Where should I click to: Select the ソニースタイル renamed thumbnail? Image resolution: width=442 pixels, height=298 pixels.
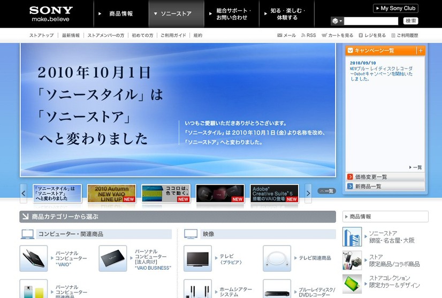(x=57, y=193)
